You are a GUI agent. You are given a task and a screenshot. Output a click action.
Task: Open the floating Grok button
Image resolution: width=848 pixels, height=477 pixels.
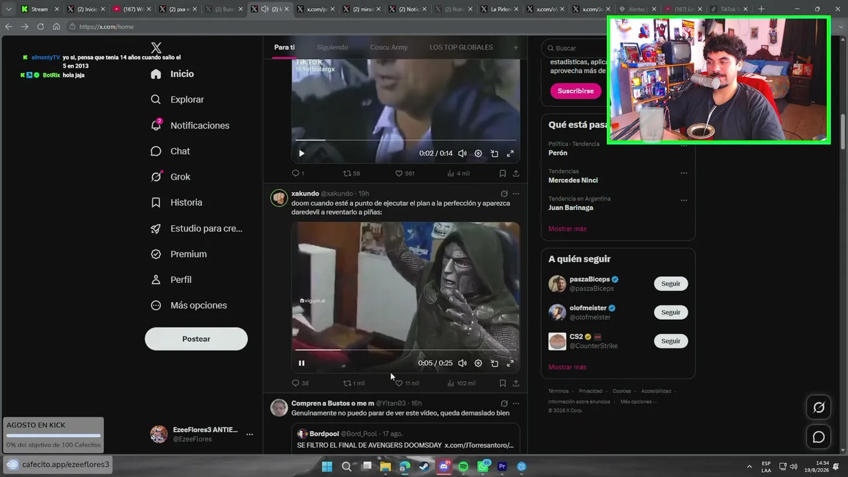(x=819, y=407)
